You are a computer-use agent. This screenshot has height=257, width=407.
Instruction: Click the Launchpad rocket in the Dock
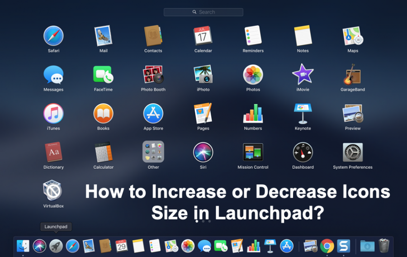click(x=56, y=246)
